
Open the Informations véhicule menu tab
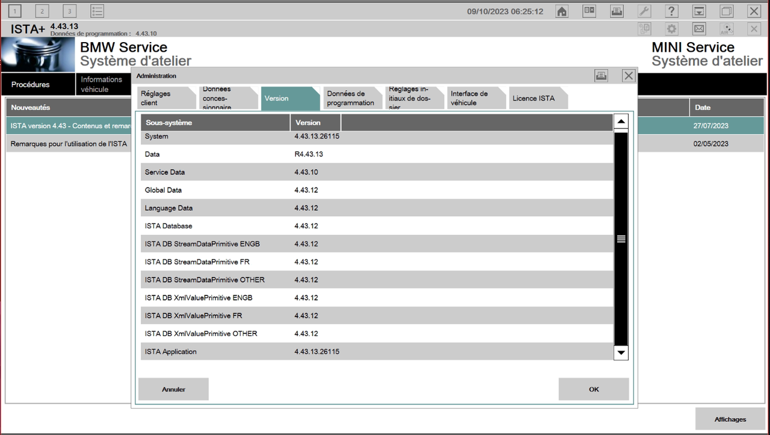coord(103,85)
